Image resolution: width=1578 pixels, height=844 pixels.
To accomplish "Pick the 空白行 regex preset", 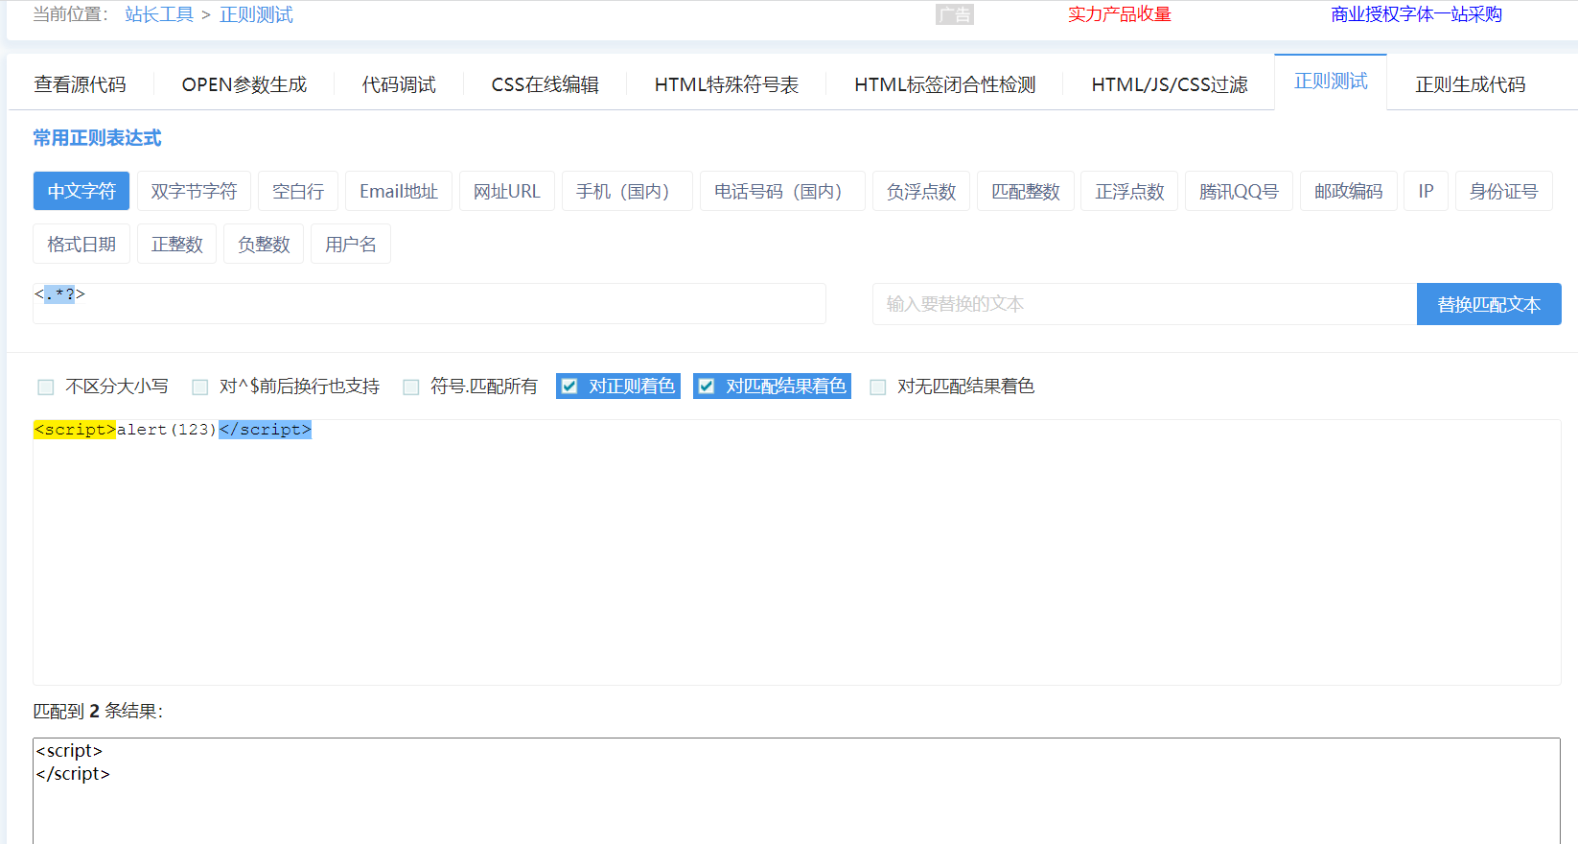I will pos(298,191).
